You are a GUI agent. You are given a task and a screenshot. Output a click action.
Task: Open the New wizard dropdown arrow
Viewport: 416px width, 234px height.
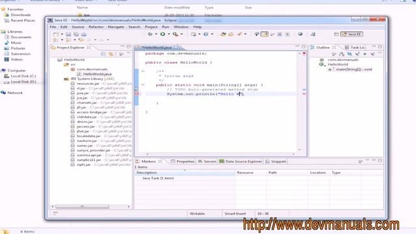pyautogui.click(x=62, y=34)
